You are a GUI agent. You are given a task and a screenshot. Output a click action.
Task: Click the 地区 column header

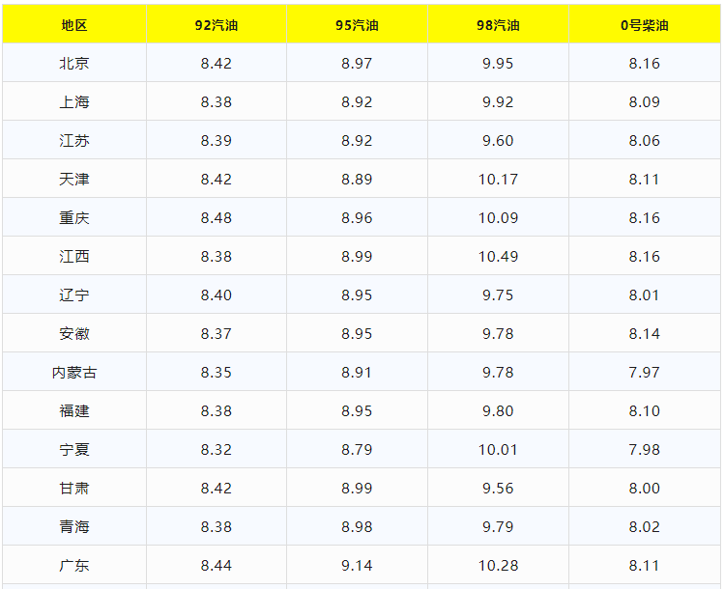(x=74, y=25)
